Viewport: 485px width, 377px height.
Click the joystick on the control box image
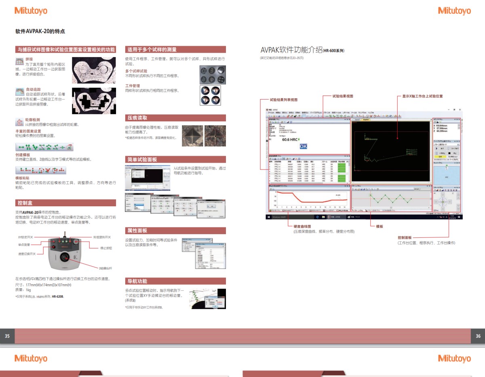pos(65,257)
